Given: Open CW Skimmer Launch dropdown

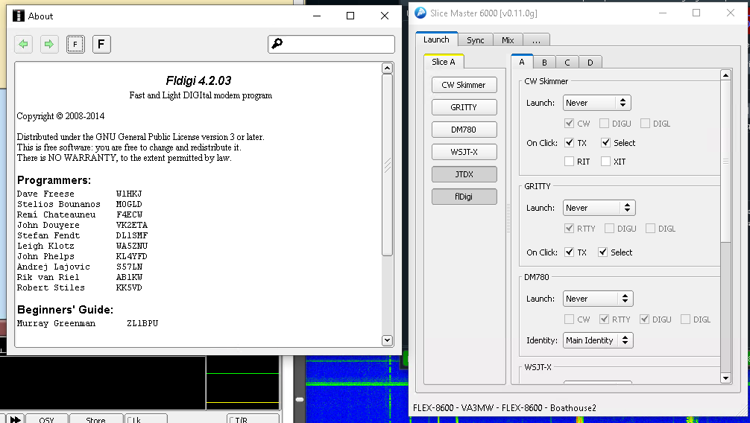Looking at the screenshot, I should click(596, 103).
